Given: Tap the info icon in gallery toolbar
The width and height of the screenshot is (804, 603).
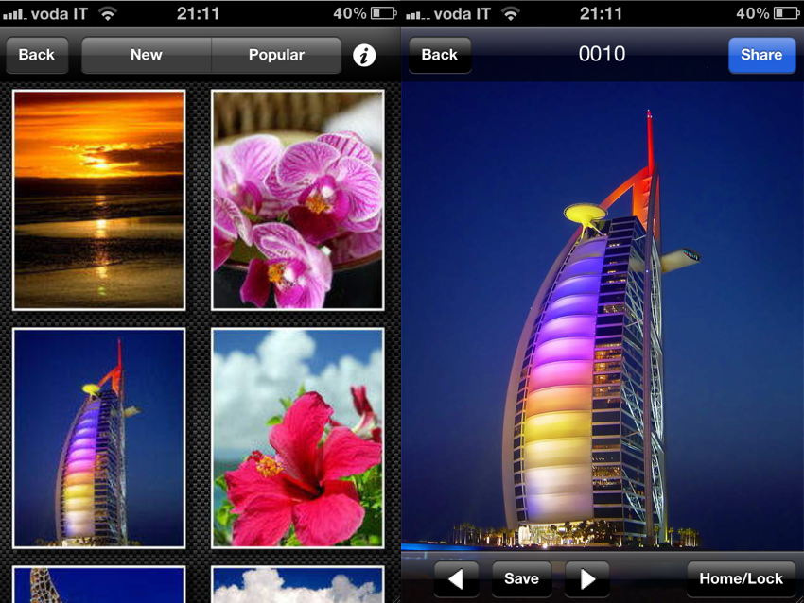Looking at the screenshot, I should (364, 55).
